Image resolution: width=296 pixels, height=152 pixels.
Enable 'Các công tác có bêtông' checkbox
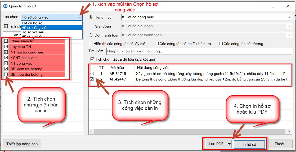coord(221,44)
